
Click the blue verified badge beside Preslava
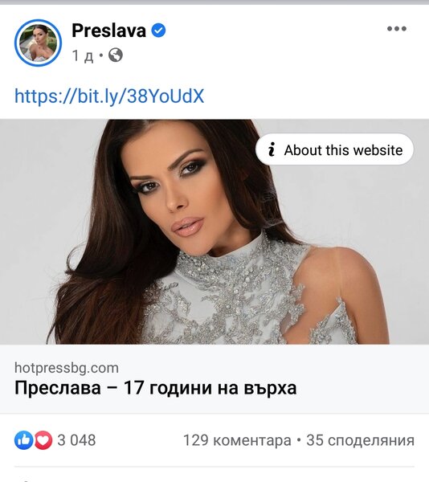tap(158, 31)
